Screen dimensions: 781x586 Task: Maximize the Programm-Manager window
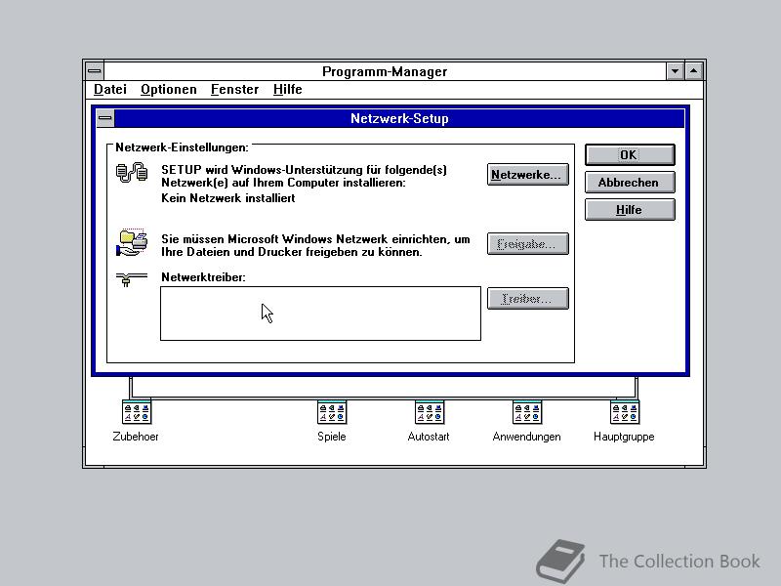click(694, 71)
